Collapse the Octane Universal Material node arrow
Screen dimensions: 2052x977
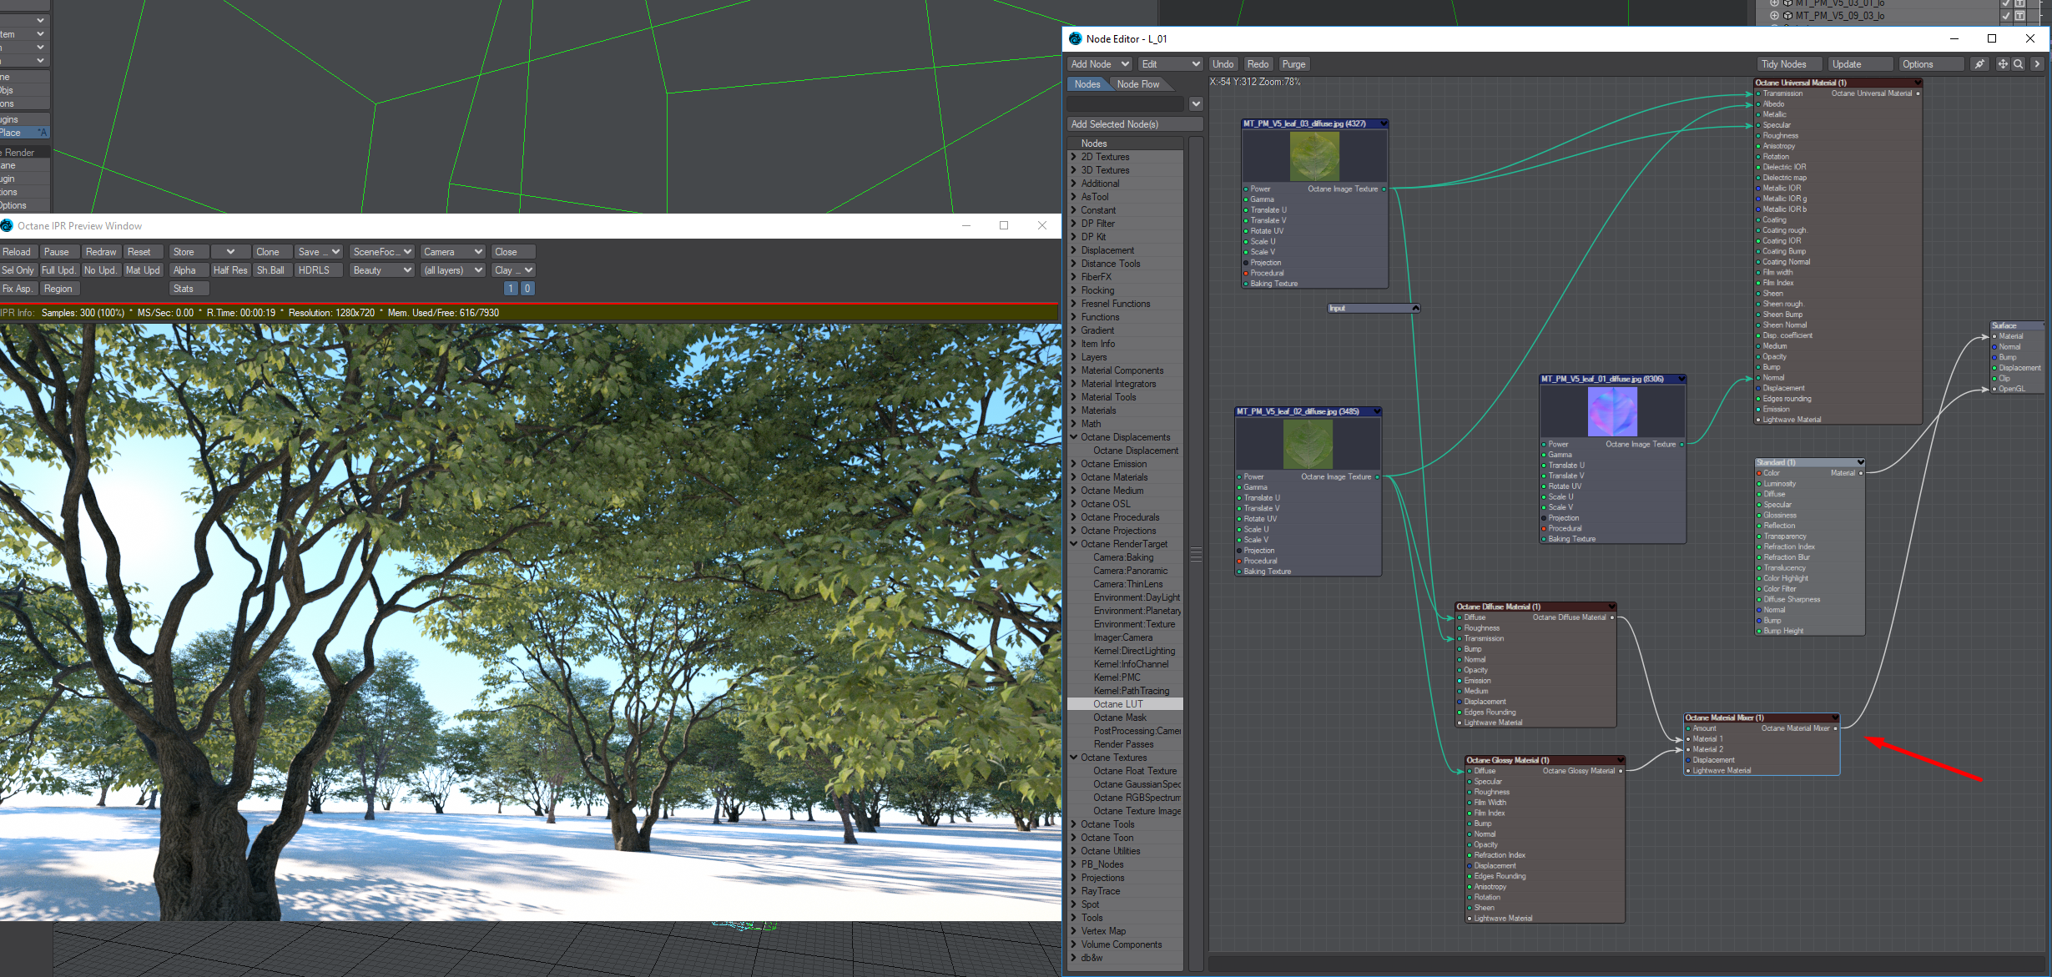point(1918,83)
